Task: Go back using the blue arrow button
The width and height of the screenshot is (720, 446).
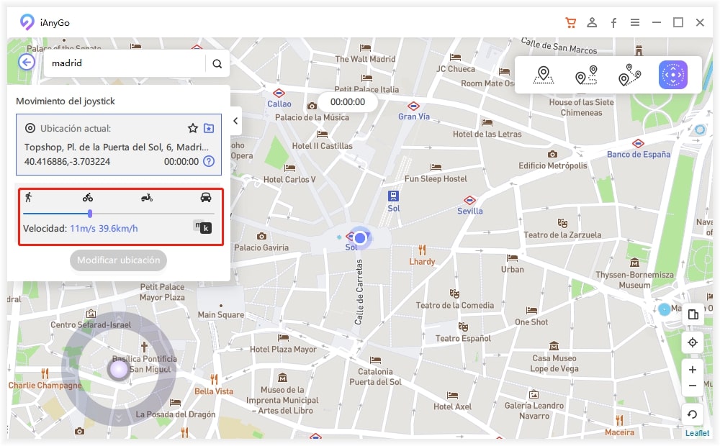Action: coord(27,63)
